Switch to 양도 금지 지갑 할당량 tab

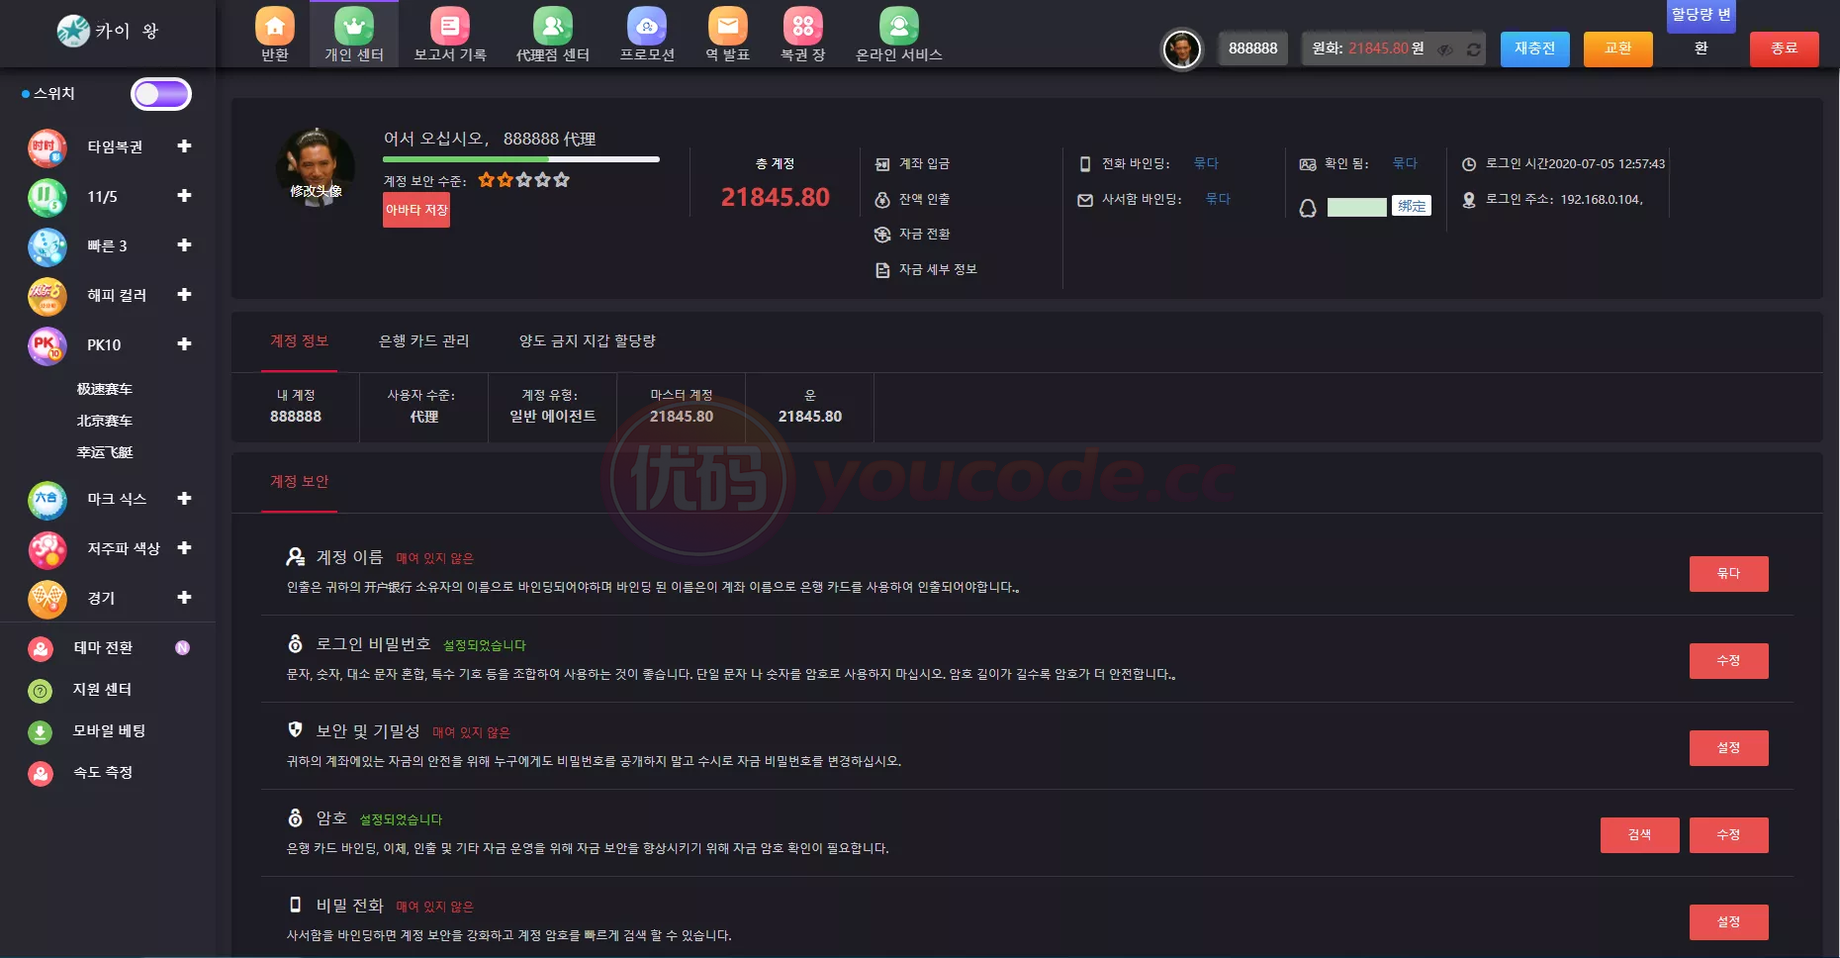[588, 341]
